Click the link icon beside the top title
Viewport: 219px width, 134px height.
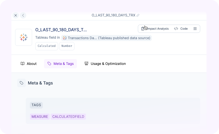(x=138, y=15)
